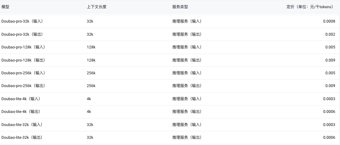Click the 服务类型 column header
Image resolution: width=340 pixels, height=145 pixels.
[180, 7]
